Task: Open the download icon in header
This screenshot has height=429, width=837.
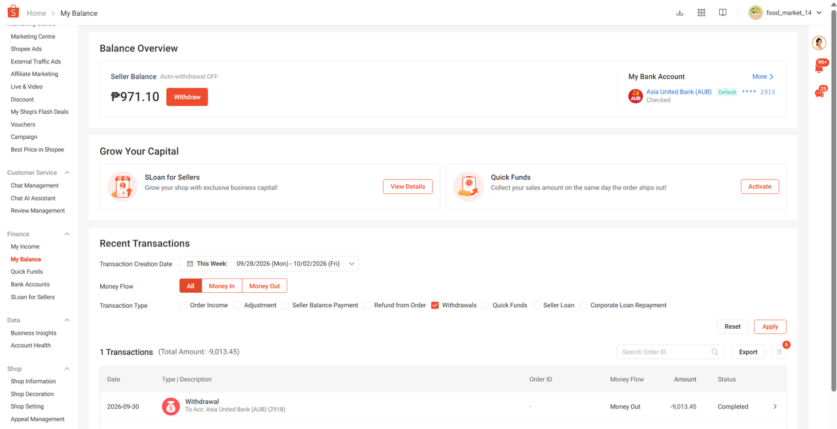Action: [x=680, y=12]
